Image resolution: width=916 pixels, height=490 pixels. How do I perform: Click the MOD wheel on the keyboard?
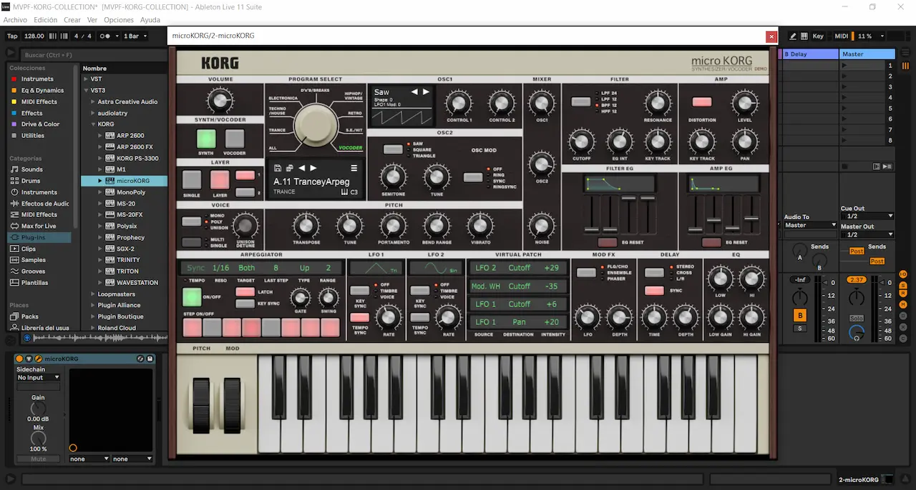tap(232, 406)
